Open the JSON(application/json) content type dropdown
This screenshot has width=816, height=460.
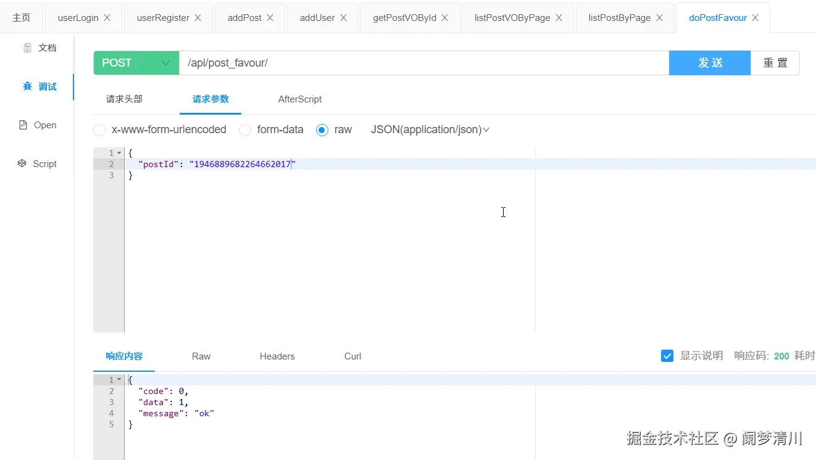tap(430, 130)
